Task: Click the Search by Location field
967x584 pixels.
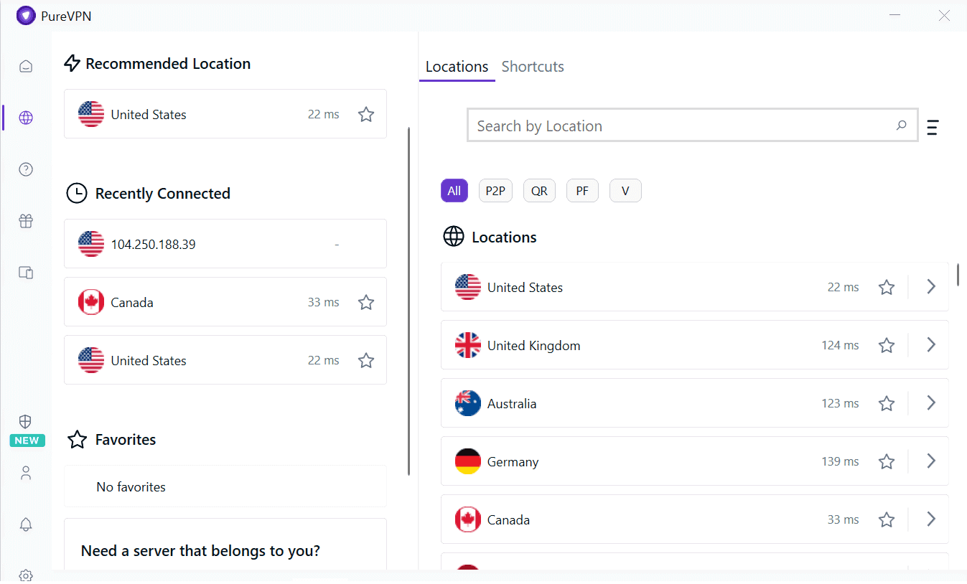Action: tap(692, 126)
